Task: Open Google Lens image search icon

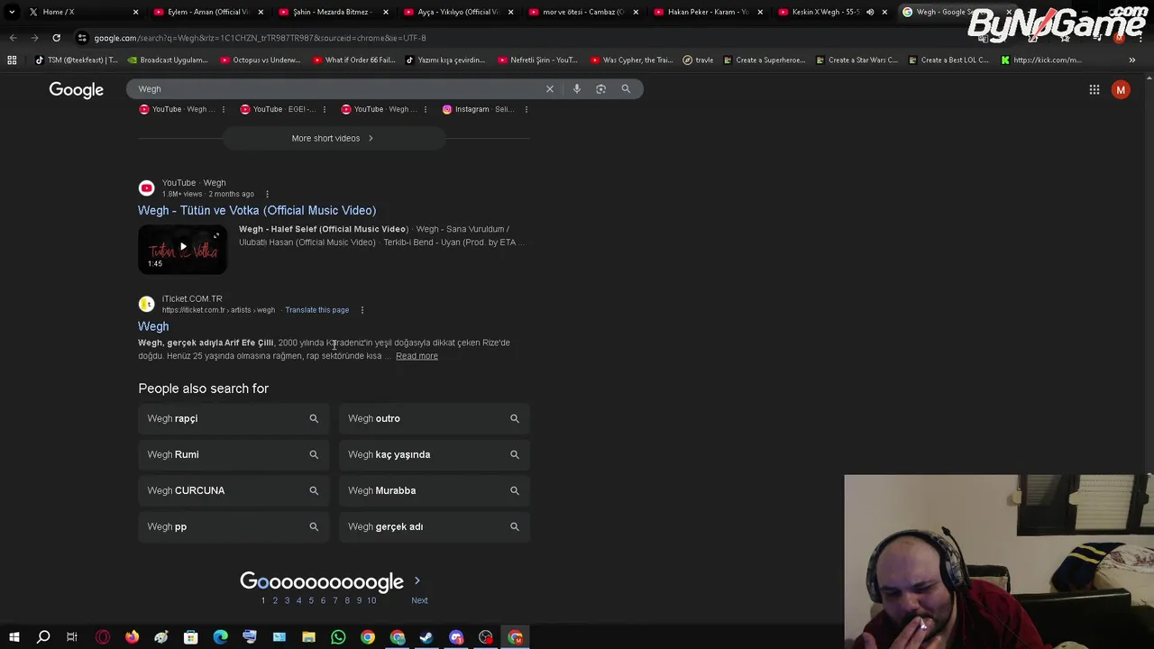Action: click(601, 89)
